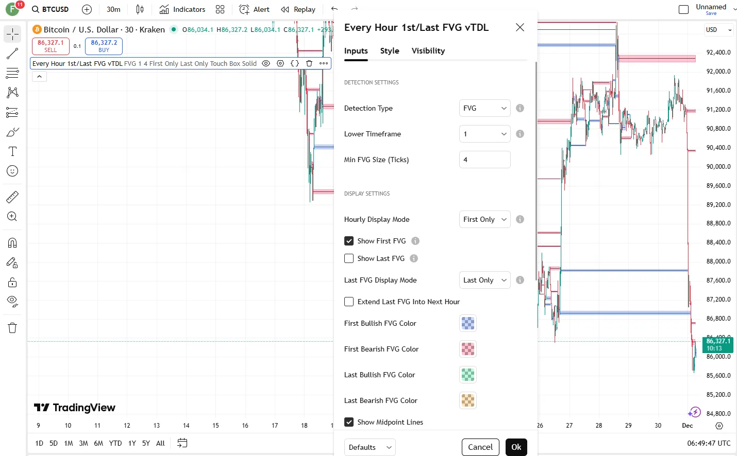The image size is (737, 456).
Task: Open chart scale settings gear
Action: point(719,426)
